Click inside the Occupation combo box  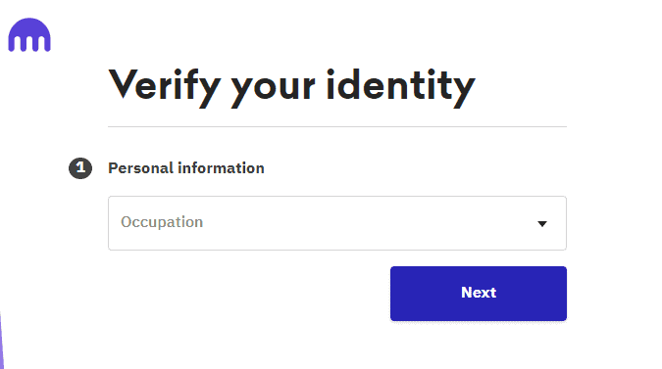coord(337,223)
